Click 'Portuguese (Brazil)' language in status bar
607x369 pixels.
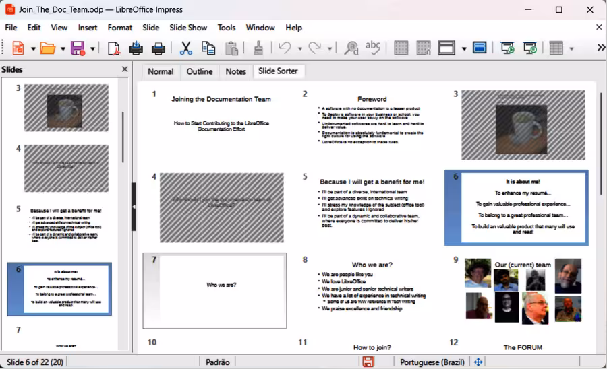432,362
